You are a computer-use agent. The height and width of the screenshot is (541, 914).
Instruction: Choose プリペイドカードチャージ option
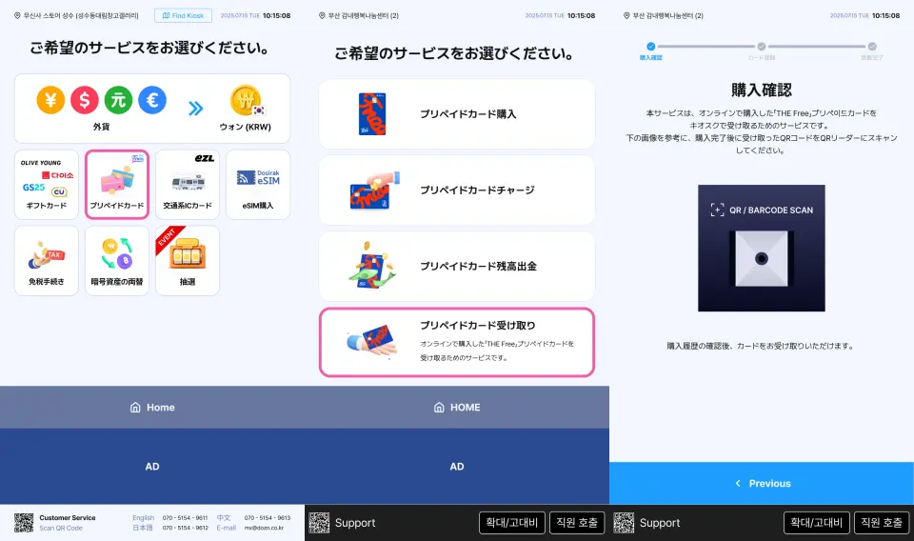457,190
